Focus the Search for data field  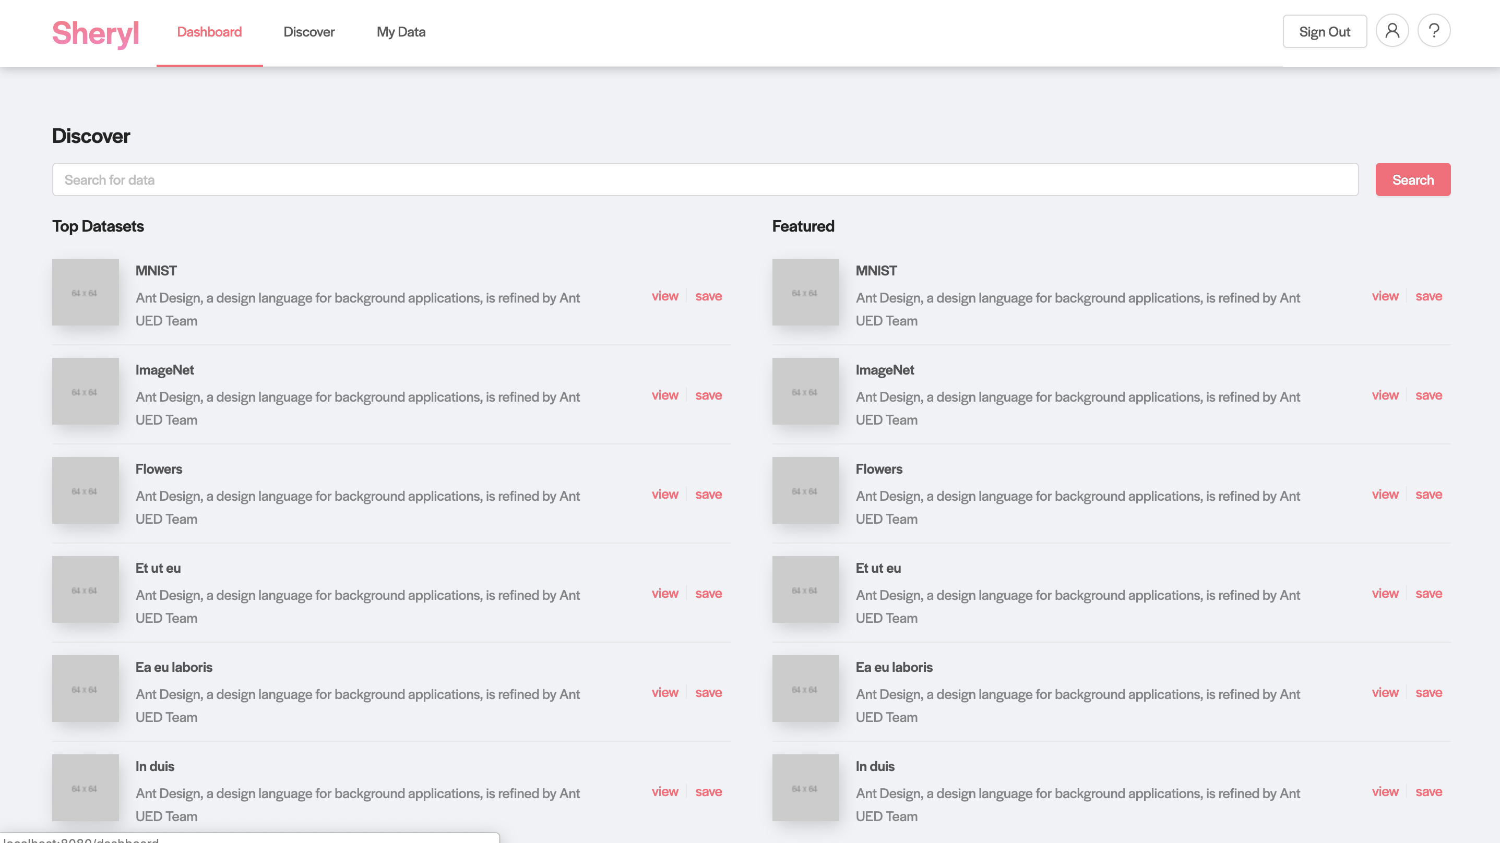click(705, 180)
